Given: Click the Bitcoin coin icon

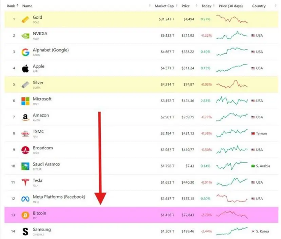Looking at the screenshot, I should point(25,215).
